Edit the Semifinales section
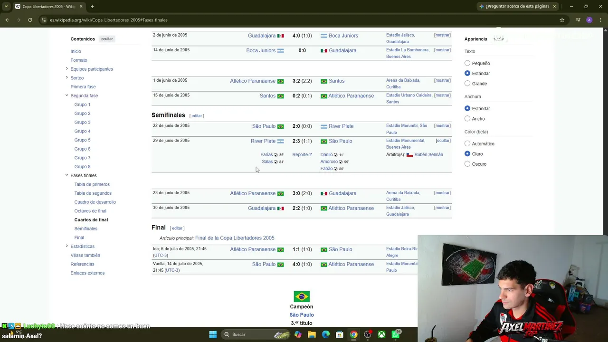 pyautogui.click(x=197, y=116)
